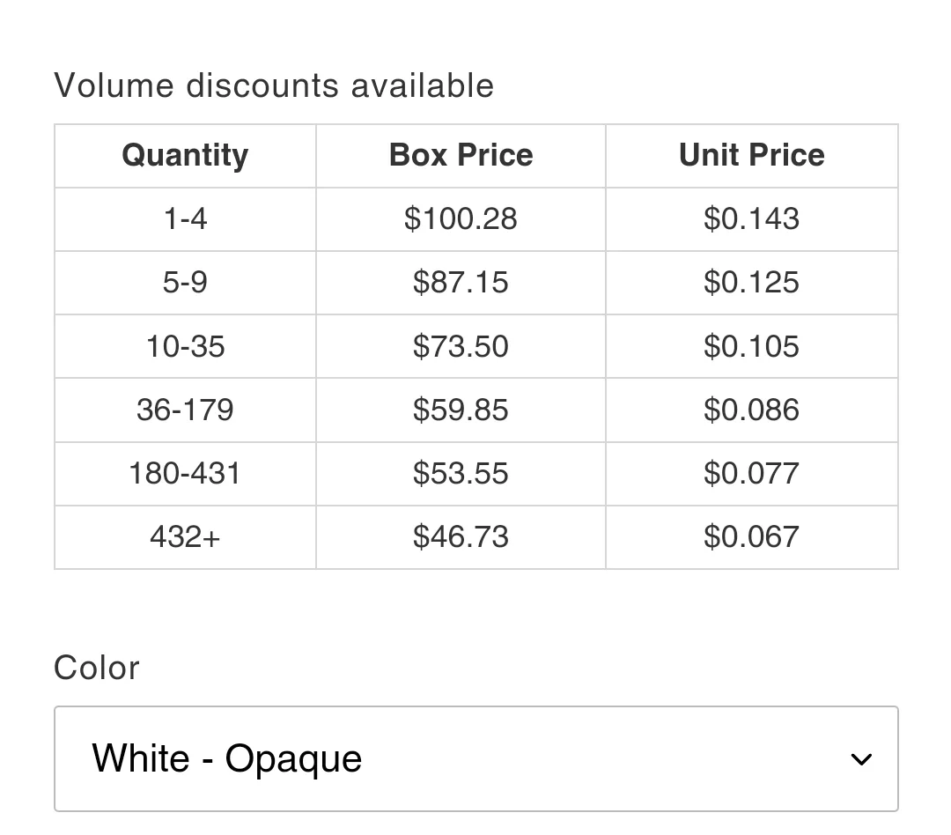951x835 pixels.
Task: Click the chevron on the Color selector
Action: click(862, 758)
